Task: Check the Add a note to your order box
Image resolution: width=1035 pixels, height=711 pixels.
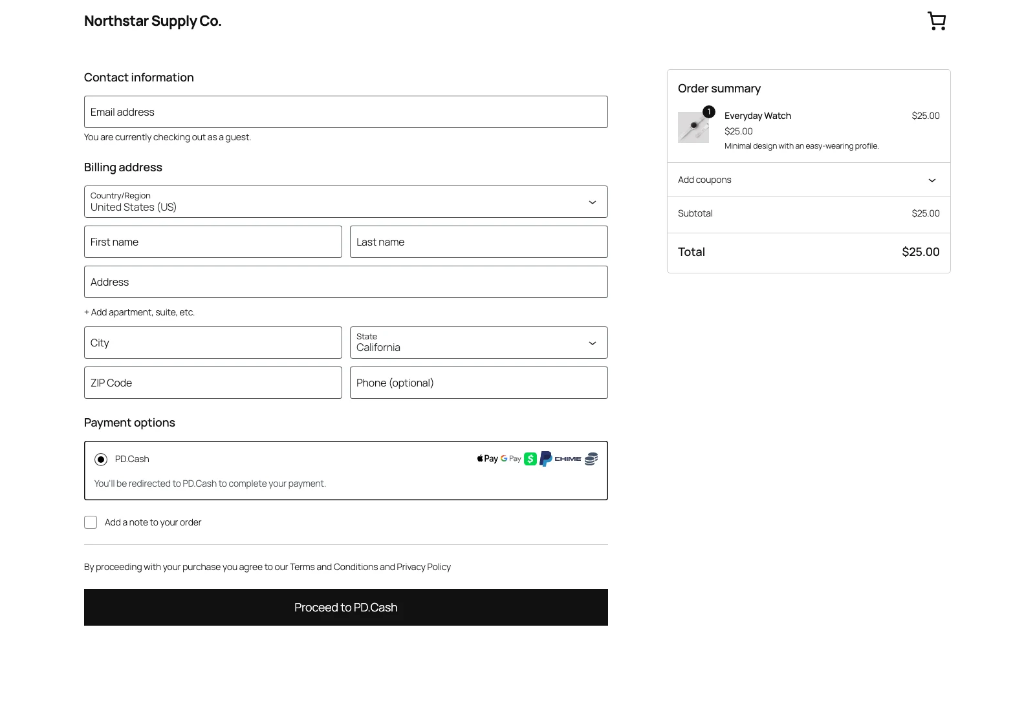Action: pos(91,522)
